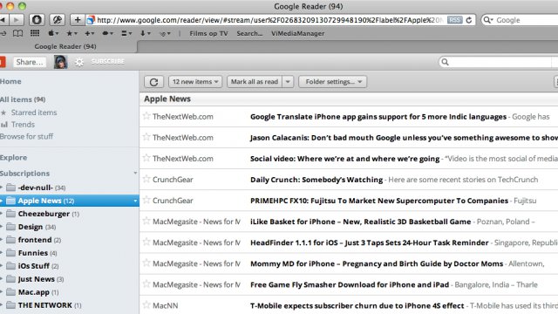Viewport: 558px width, 314px height.
Task: Open the list-icon bookmarks folder dropdown
Action: (x=126, y=33)
